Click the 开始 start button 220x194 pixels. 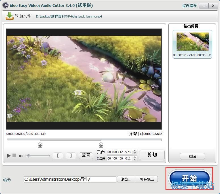[x=189, y=178]
